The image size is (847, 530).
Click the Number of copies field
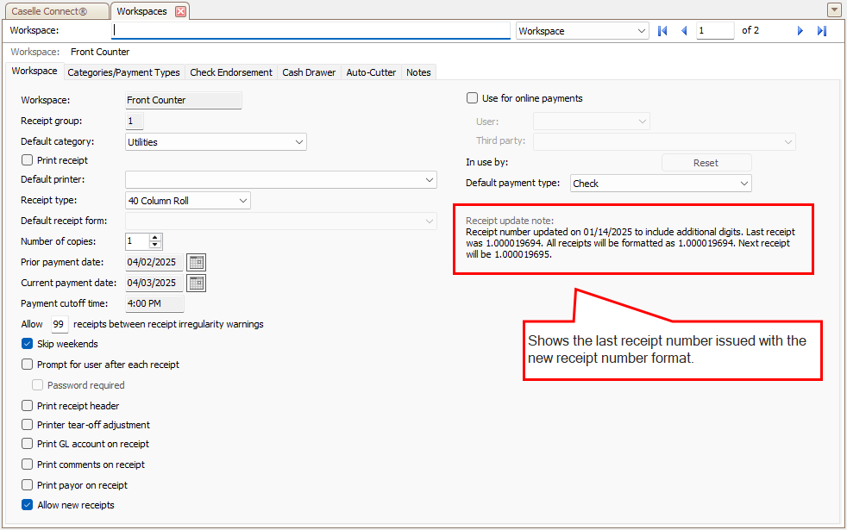pyautogui.click(x=137, y=241)
